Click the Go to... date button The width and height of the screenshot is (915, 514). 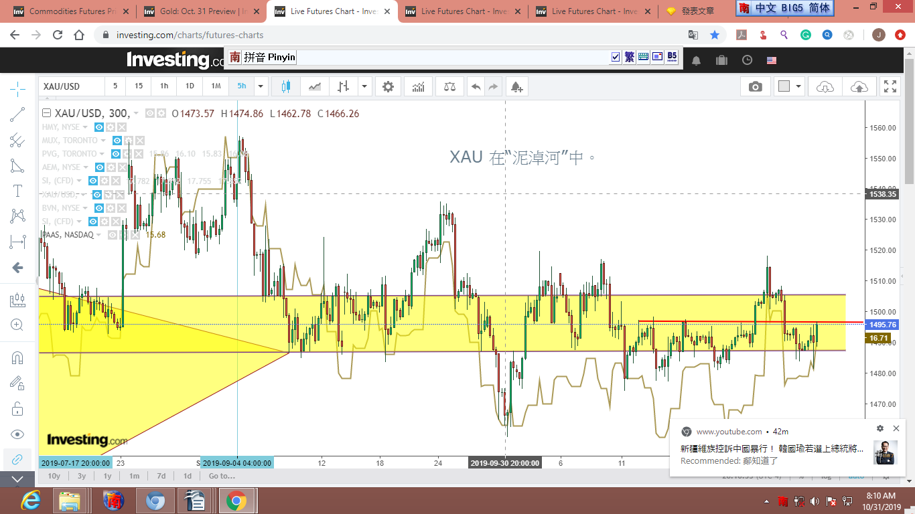click(x=222, y=477)
